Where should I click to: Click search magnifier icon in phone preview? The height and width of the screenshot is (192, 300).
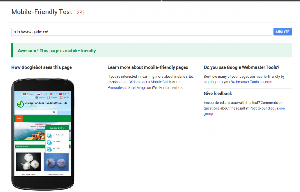coord(54,112)
